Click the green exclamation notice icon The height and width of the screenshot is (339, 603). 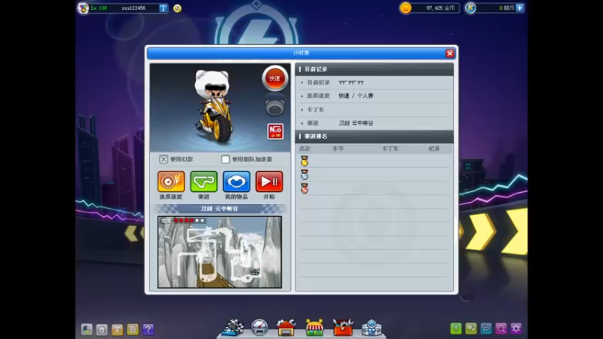pyautogui.click(x=456, y=328)
